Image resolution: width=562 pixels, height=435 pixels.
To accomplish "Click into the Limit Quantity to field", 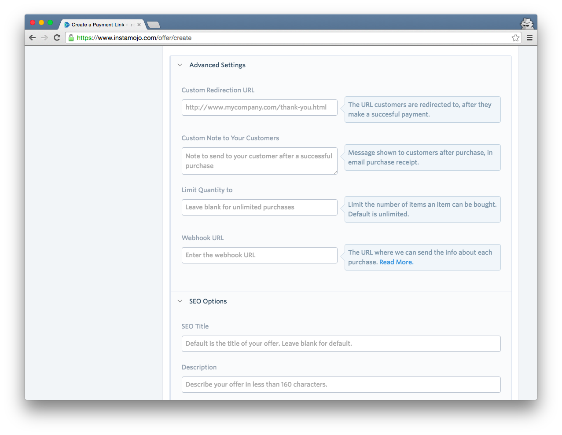I will [259, 207].
